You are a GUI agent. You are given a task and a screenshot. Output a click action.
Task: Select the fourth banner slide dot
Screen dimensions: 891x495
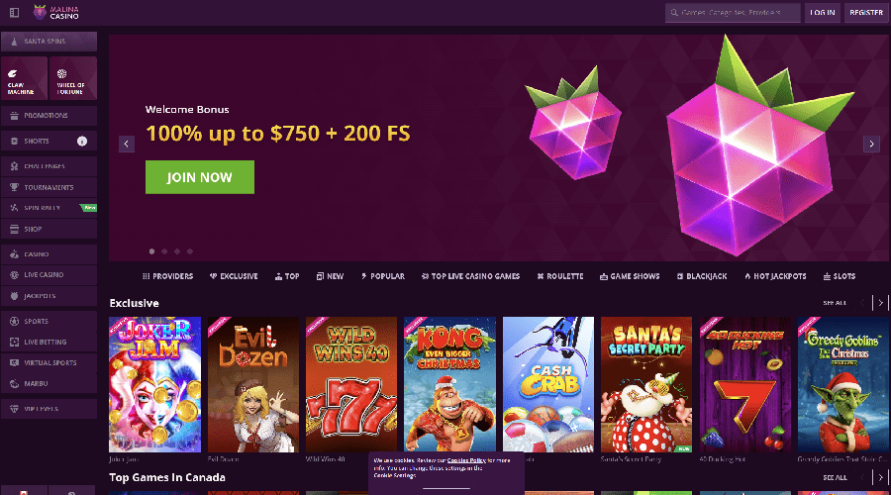[190, 251]
